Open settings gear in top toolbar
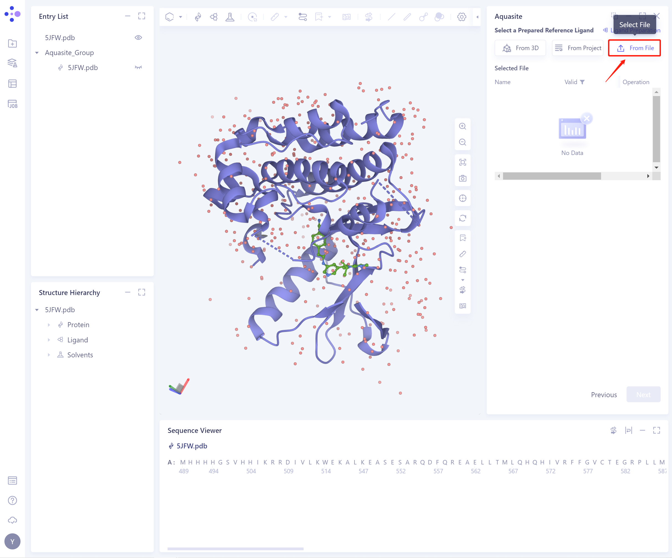This screenshot has height=558, width=672. point(461,17)
